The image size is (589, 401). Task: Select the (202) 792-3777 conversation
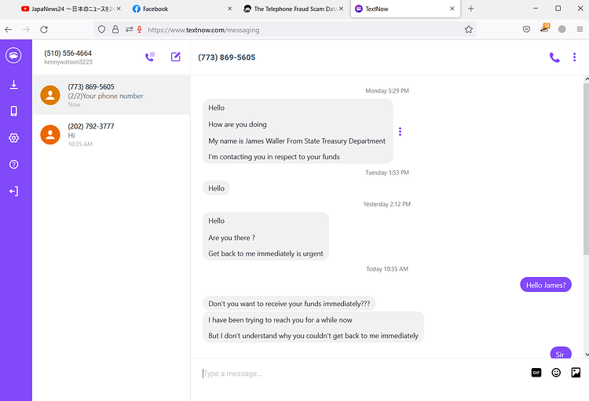(x=112, y=134)
